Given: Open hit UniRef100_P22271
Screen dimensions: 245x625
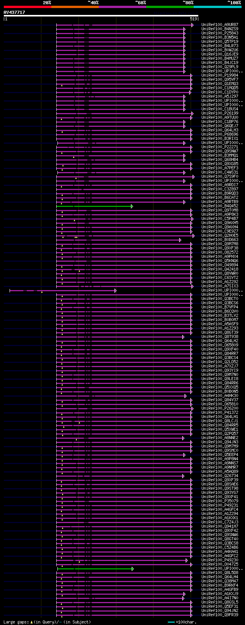Looking at the screenshot, I should click(x=220, y=147).
